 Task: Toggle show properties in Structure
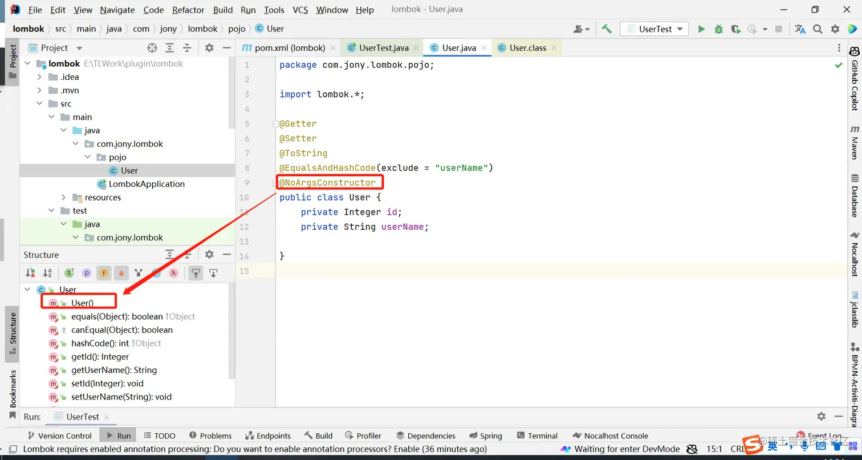click(x=86, y=273)
